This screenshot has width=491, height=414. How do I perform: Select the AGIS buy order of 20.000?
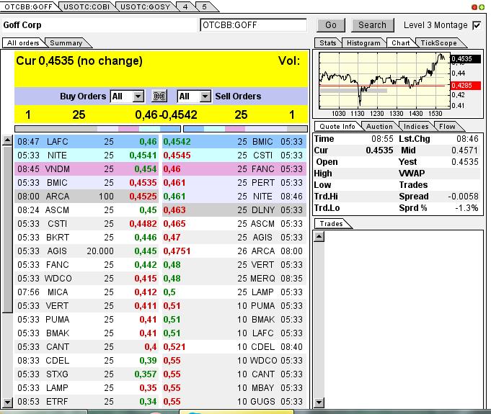(x=87, y=251)
